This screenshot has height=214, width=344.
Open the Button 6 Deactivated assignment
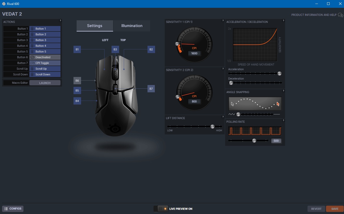point(45,57)
